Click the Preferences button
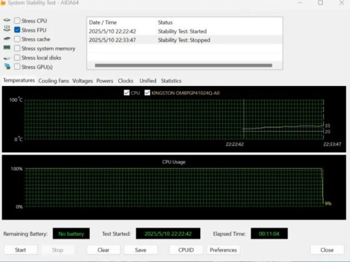The height and width of the screenshot is (262, 350). point(223,250)
